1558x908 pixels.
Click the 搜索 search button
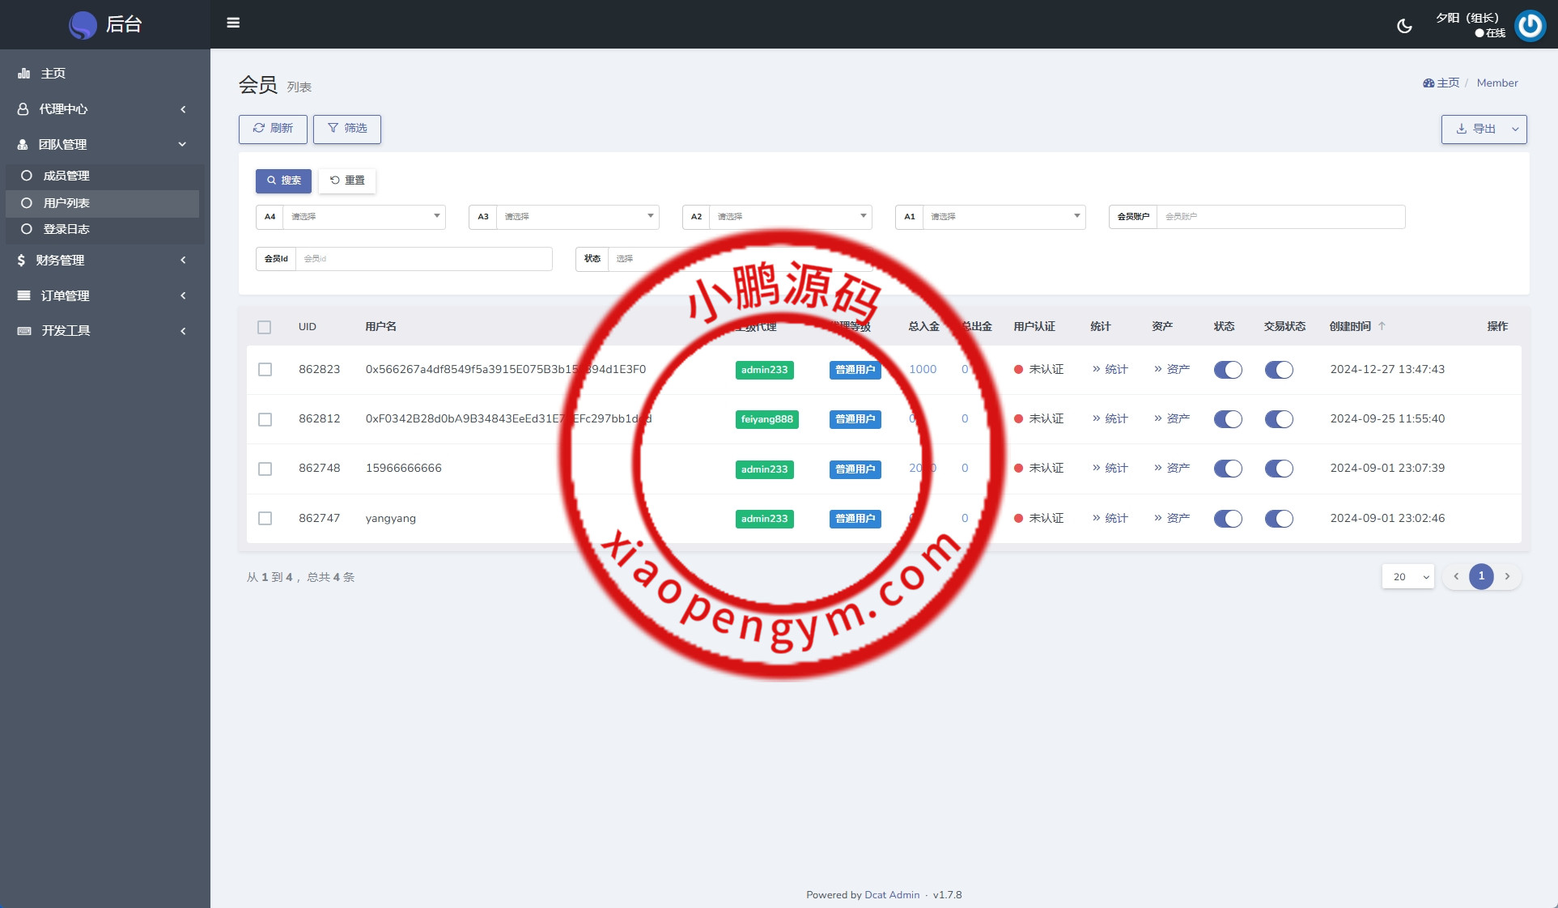coord(283,180)
